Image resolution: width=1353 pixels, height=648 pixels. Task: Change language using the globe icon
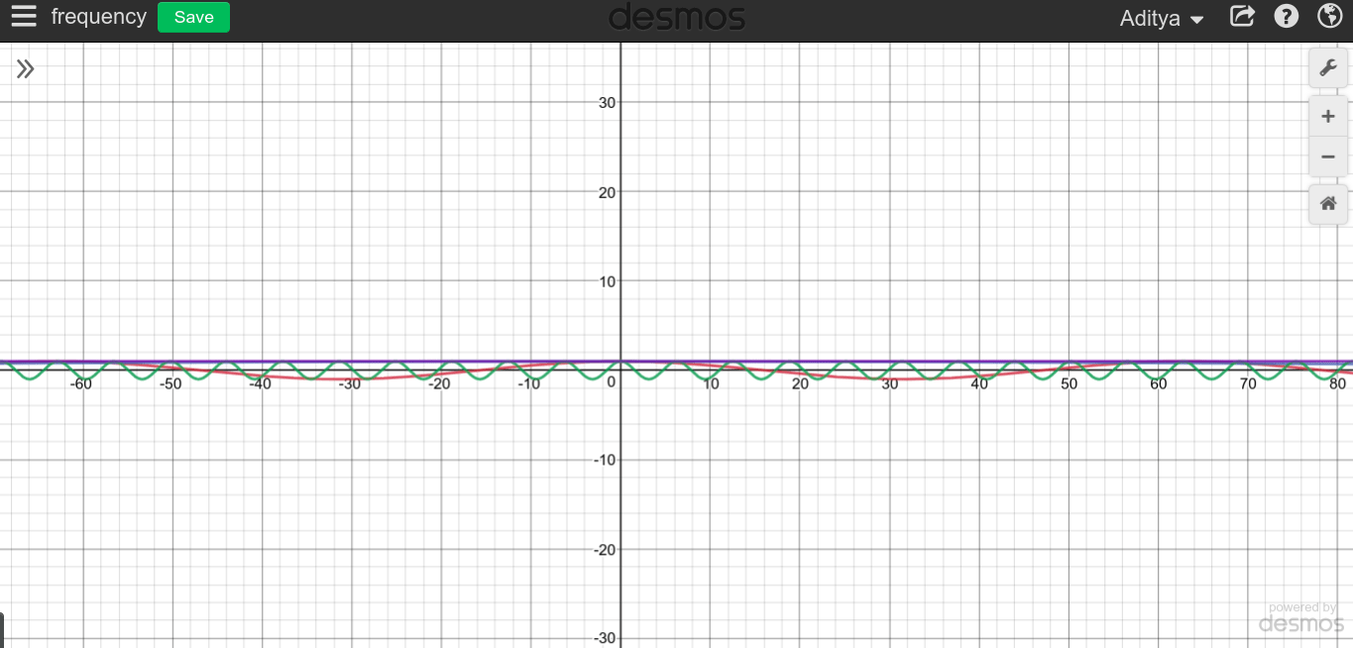click(1329, 17)
